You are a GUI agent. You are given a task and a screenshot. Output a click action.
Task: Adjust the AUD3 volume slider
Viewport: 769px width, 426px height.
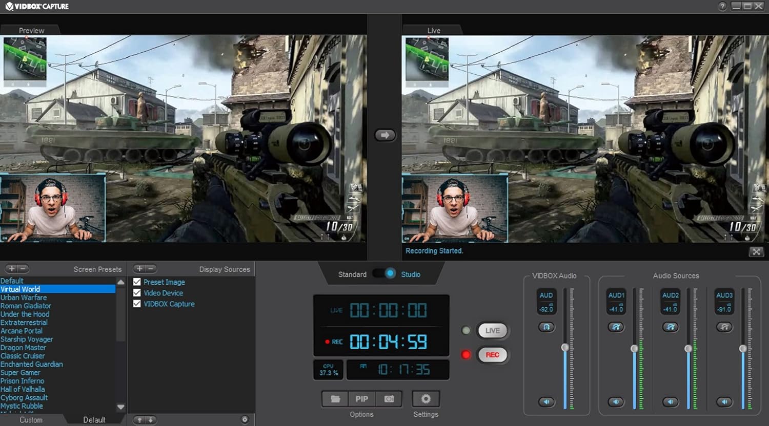743,348
